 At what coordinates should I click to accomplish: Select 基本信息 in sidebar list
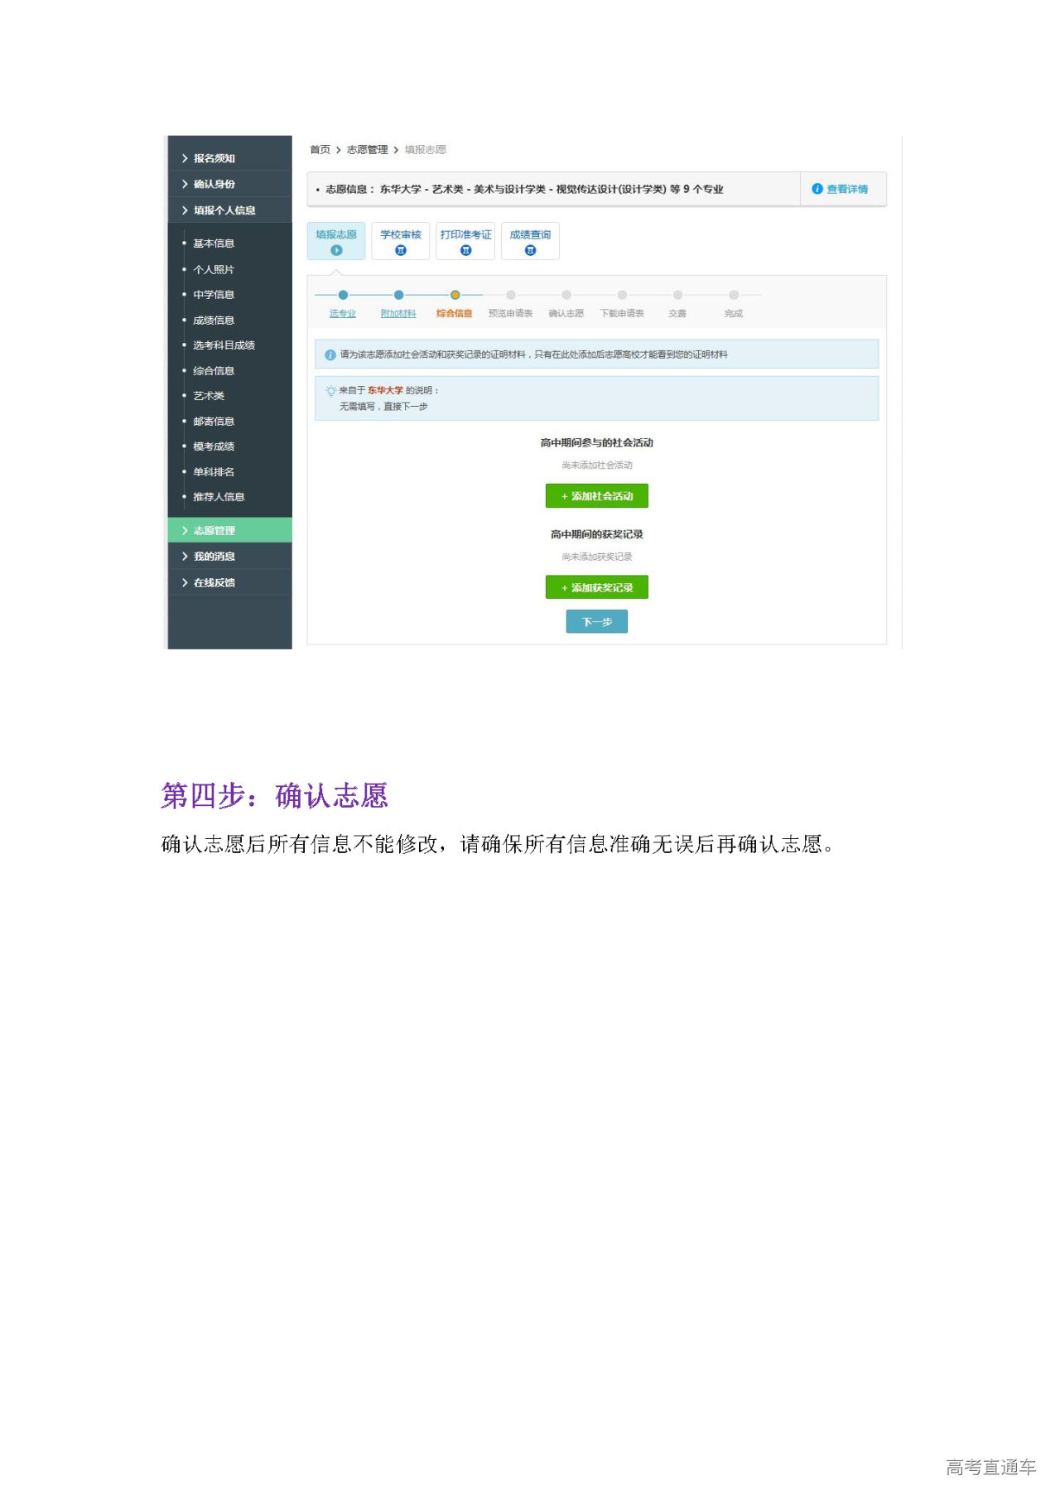tap(214, 244)
